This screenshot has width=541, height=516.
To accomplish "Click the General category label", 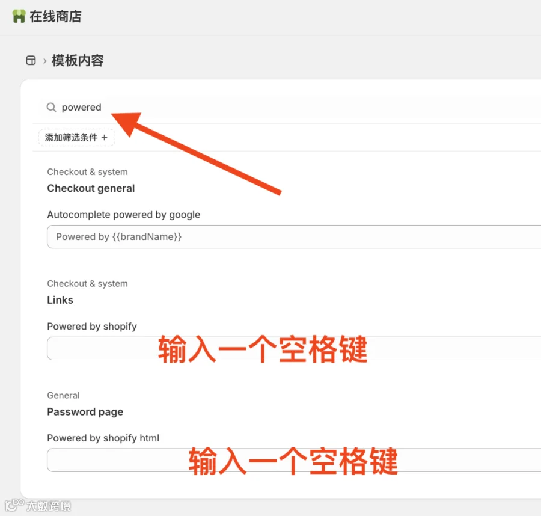I will coord(63,395).
